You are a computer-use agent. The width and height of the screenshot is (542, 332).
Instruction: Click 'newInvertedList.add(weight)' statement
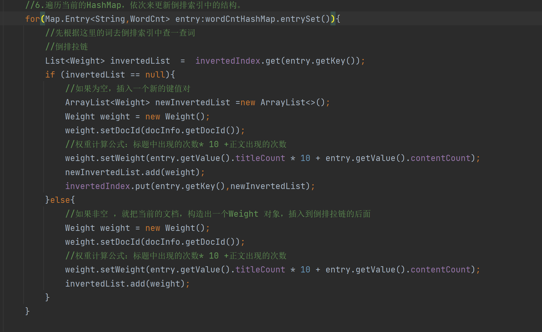pos(135,172)
